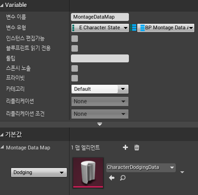
Task: Change the map container type icon
Action: point(133,27)
